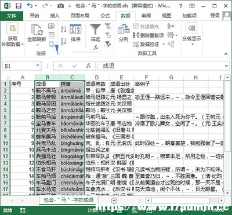232x215 pixels.
Task: Click the Redo arrow icon
Action: pos(45,6)
